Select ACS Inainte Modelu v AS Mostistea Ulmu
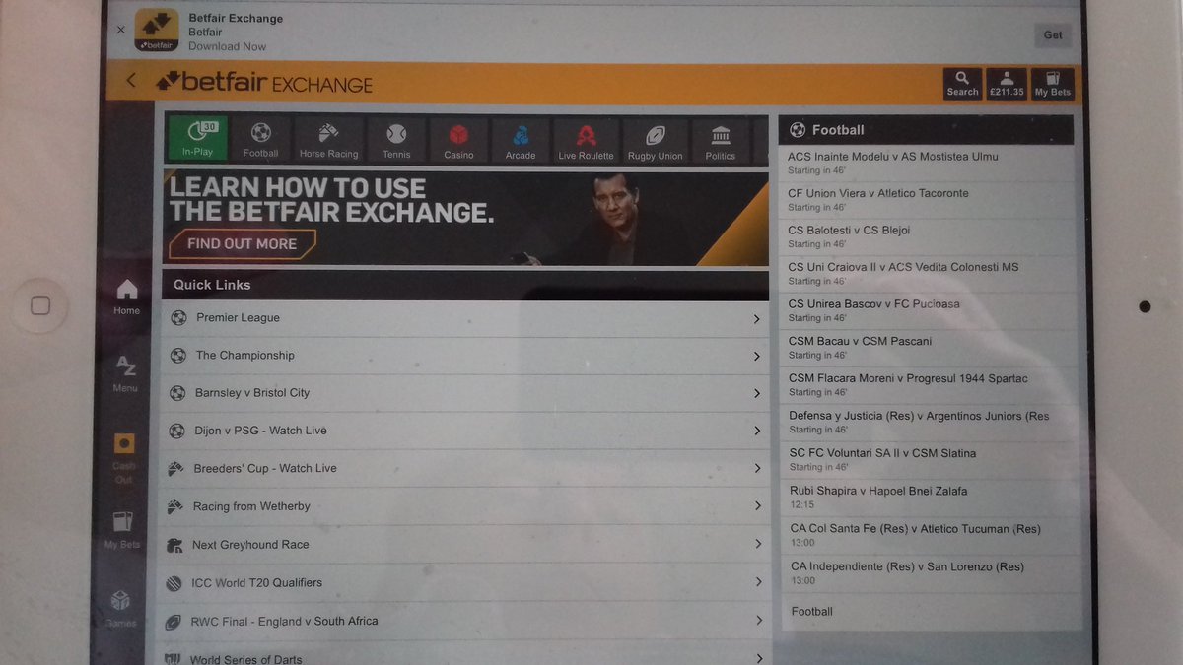1183x665 pixels. 927,163
